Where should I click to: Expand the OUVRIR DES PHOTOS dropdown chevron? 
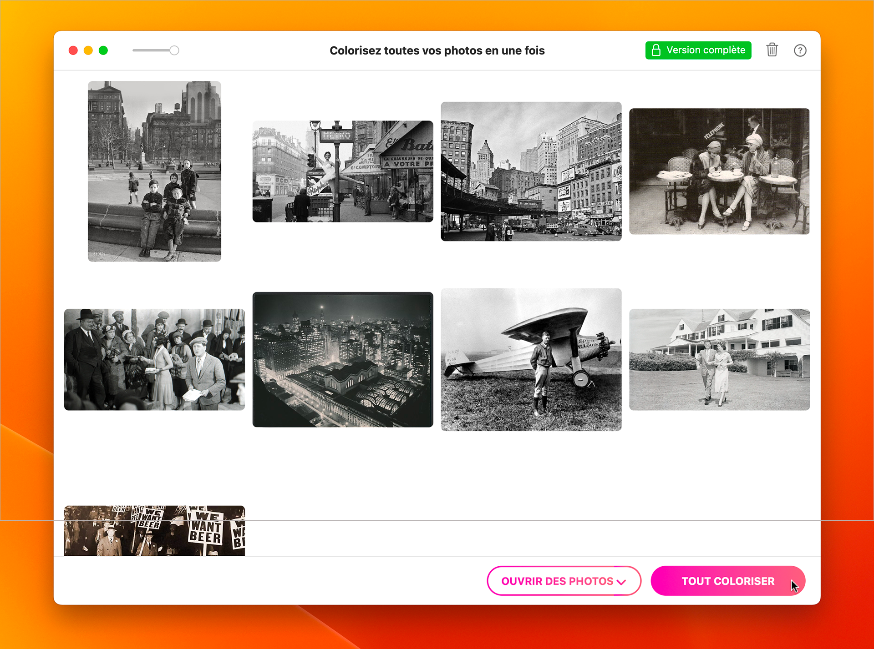621,581
